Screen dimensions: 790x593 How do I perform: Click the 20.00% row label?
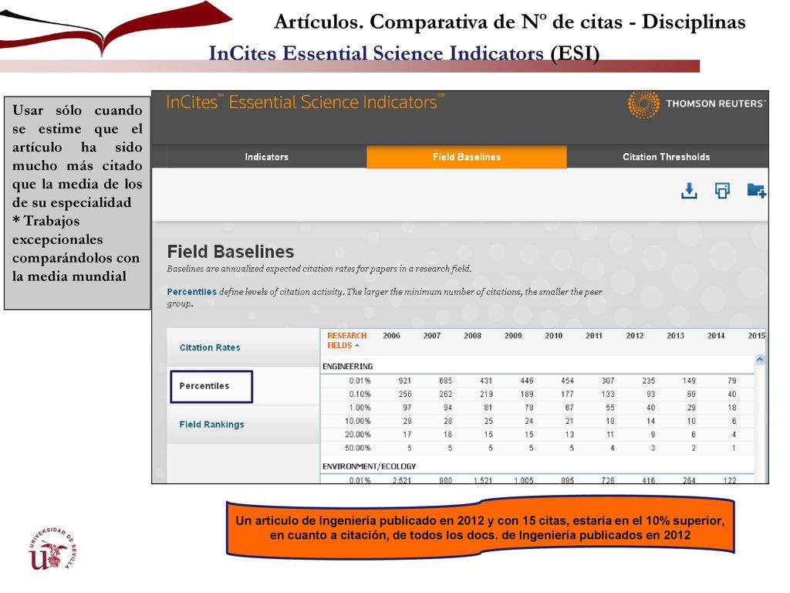coord(358,435)
